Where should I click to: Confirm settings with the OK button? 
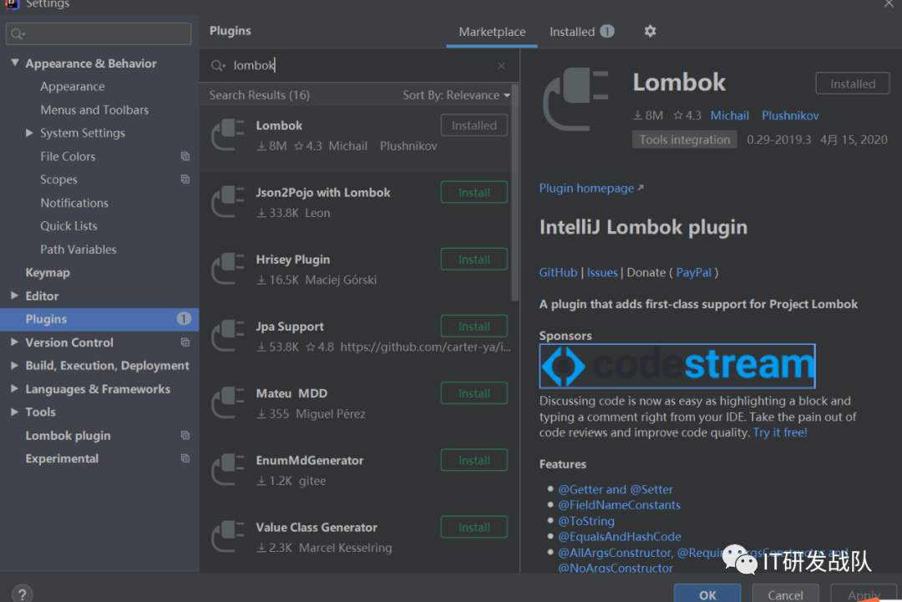707,594
